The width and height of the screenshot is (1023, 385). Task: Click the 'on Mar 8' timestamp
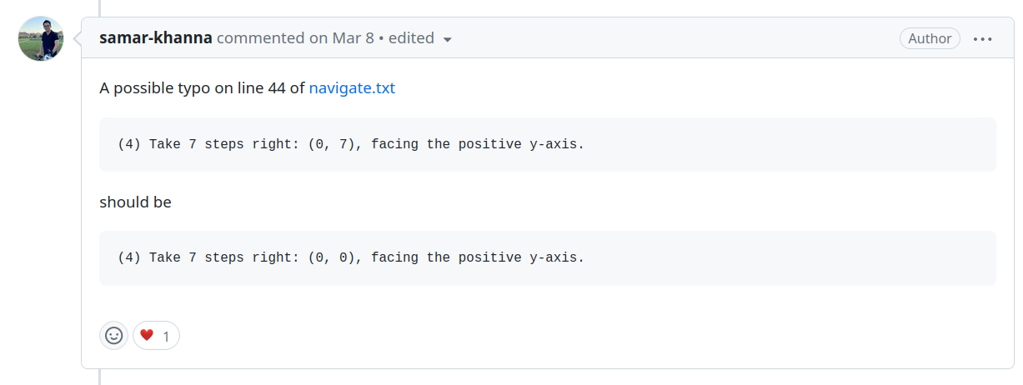pyautogui.click(x=341, y=38)
